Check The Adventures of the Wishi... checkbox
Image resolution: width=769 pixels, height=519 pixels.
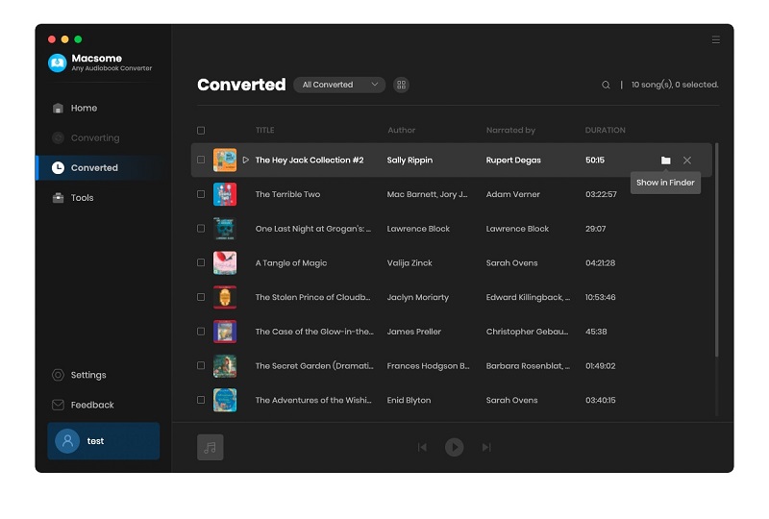point(201,400)
